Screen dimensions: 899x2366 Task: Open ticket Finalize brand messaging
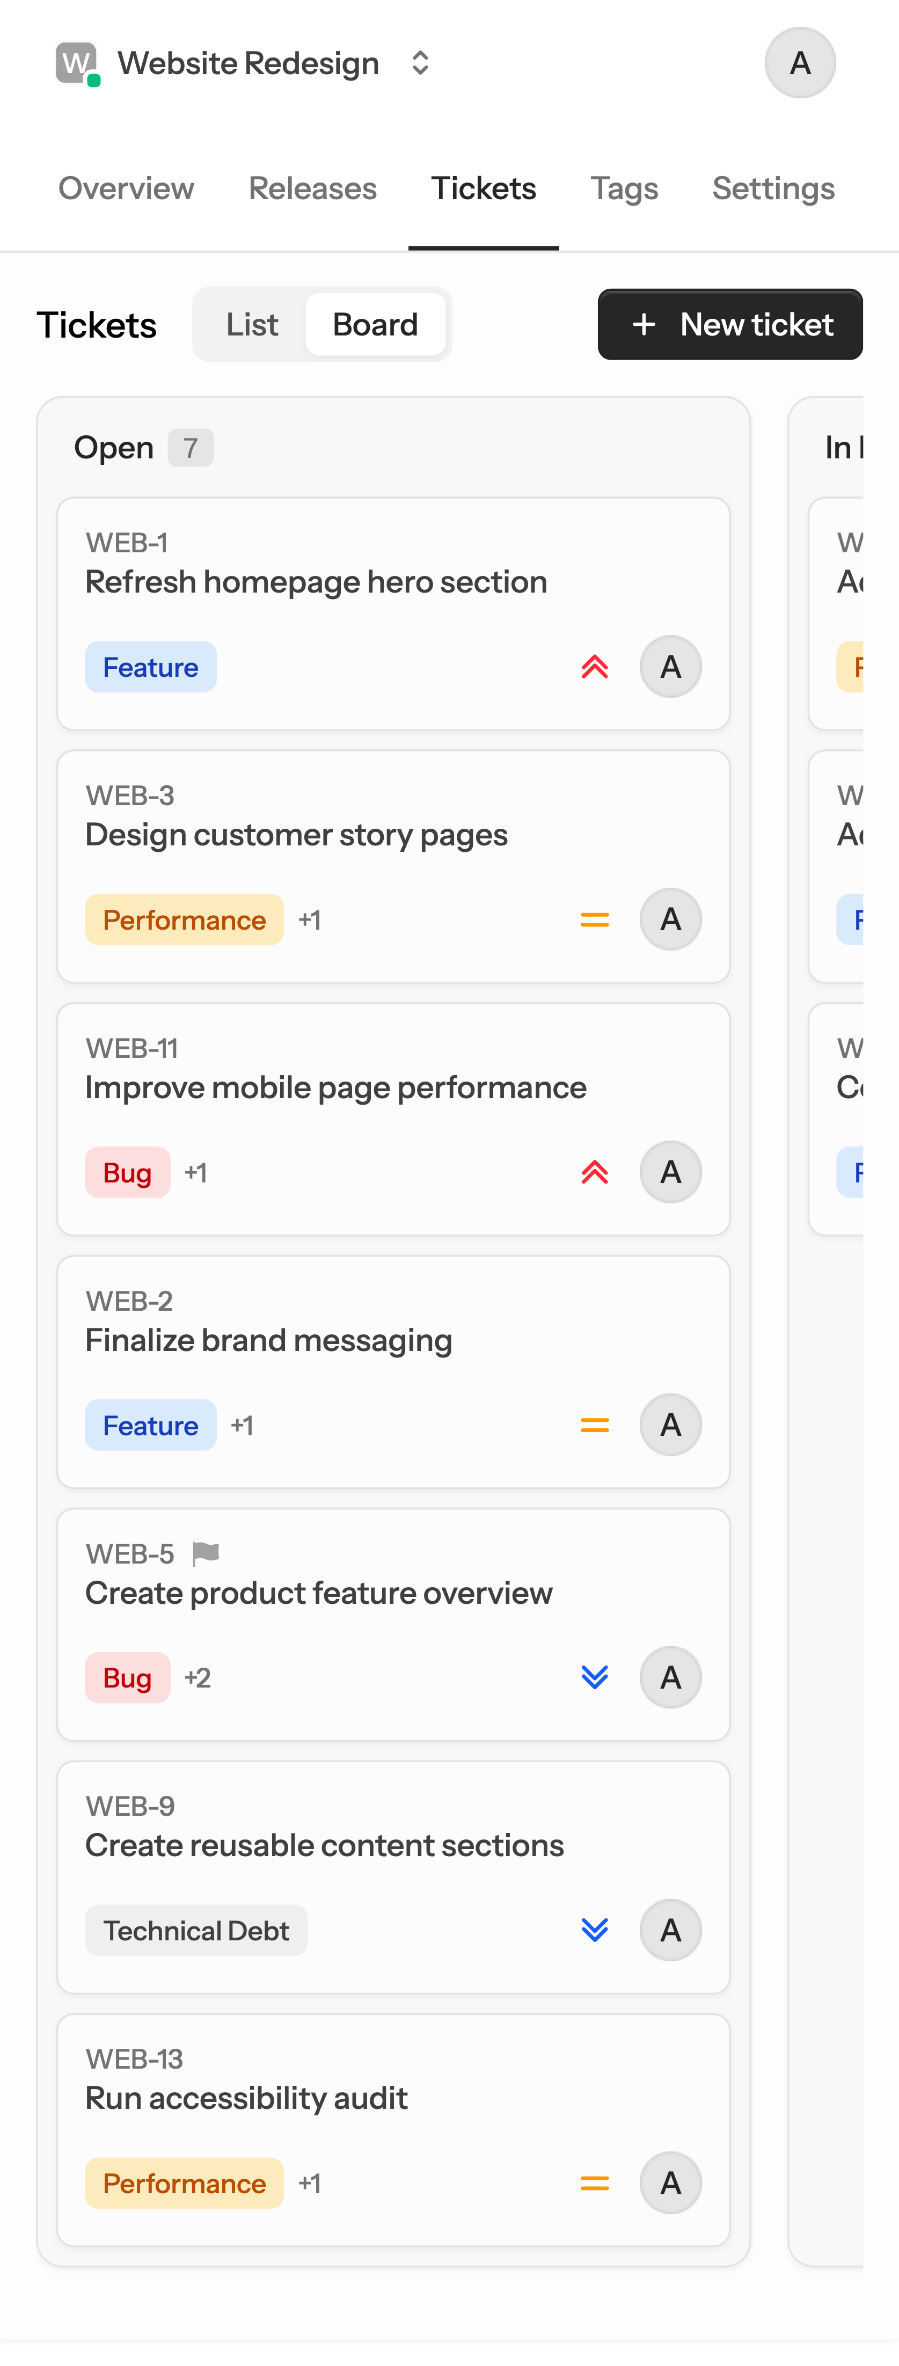[x=269, y=1340]
